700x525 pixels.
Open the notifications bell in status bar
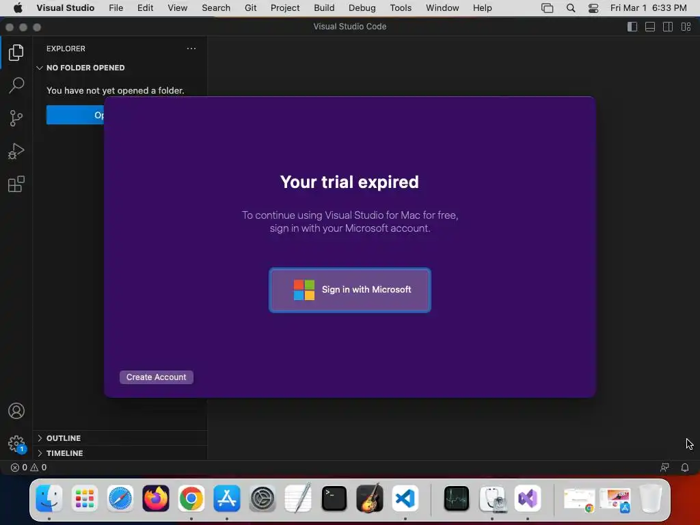685,468
